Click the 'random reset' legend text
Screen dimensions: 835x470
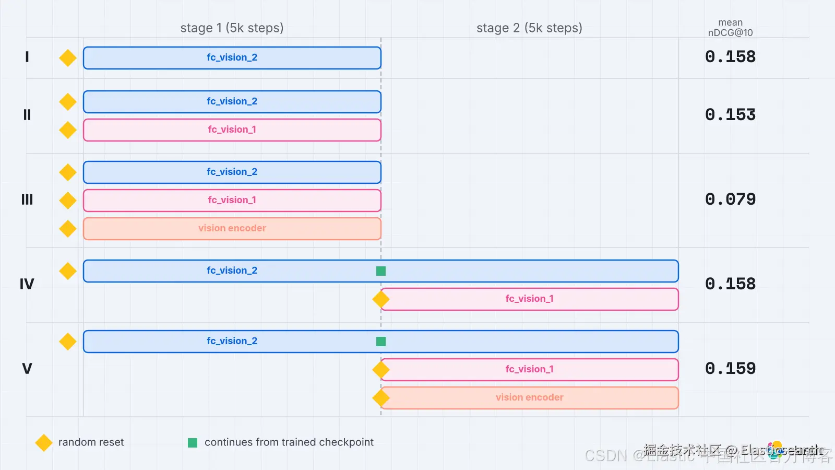(x=91, y=442)
